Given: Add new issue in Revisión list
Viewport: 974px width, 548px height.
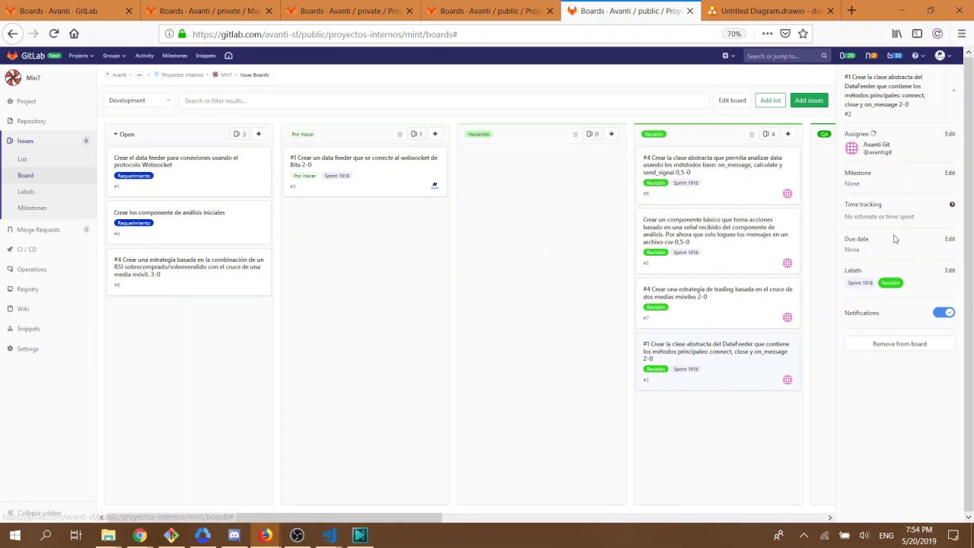Looking at the screenshot, I should tap(788, 134).
